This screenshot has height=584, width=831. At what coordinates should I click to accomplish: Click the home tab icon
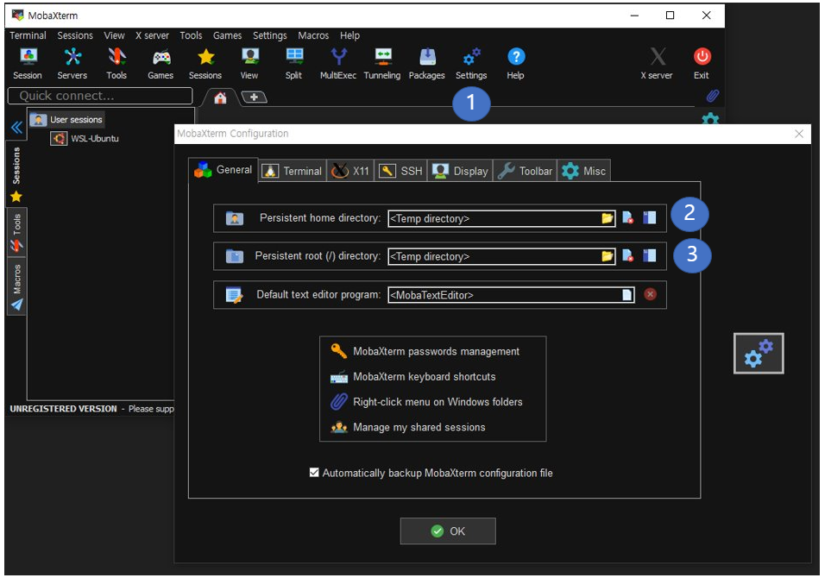click(220, 97)
